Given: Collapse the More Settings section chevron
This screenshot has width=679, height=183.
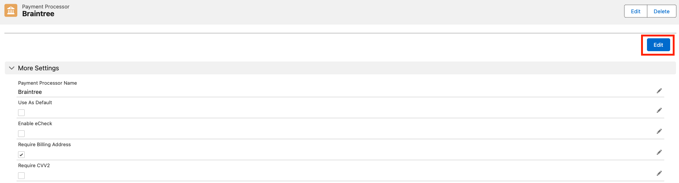Looking at the screenshot, I should [12, 68].
